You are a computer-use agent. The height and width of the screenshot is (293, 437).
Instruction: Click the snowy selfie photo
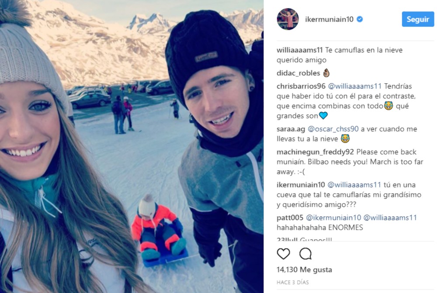click(x=132, y=147)
